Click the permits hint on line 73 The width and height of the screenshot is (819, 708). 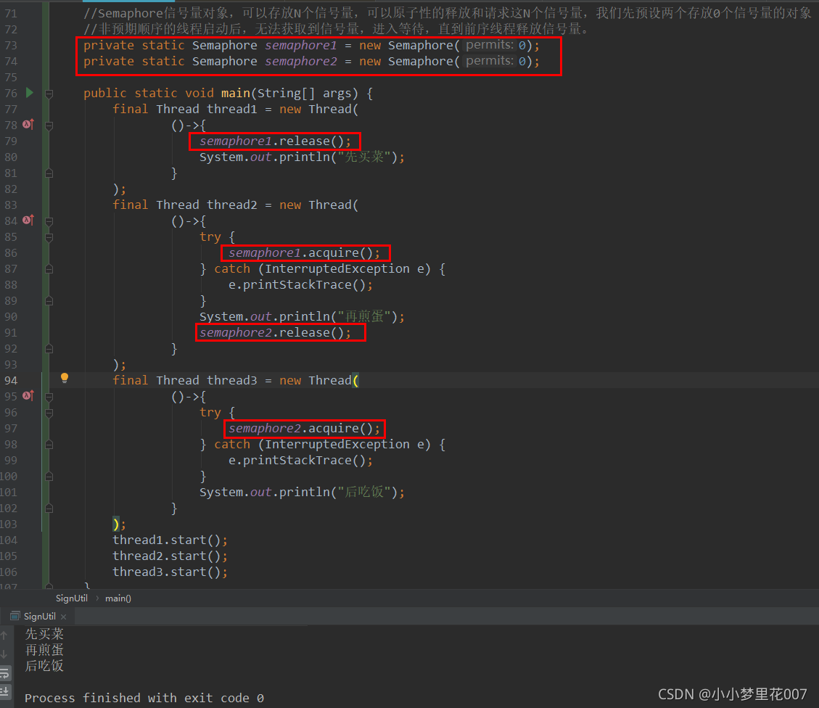pos(490,45)
